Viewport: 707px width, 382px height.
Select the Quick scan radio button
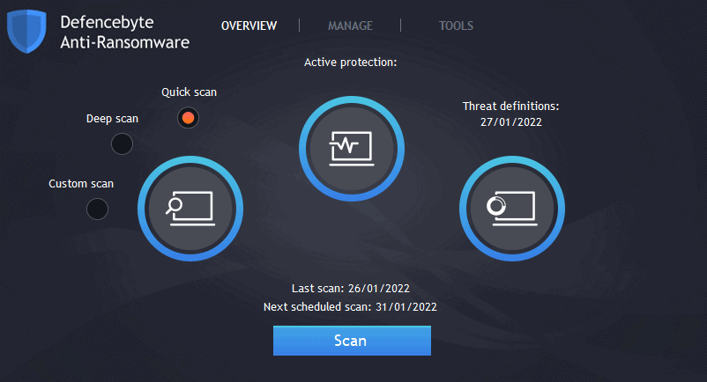coord(188,118)
